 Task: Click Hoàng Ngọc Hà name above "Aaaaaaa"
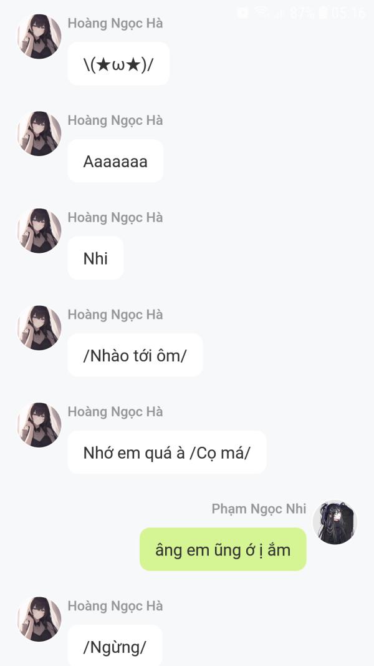tap(115, 120)
